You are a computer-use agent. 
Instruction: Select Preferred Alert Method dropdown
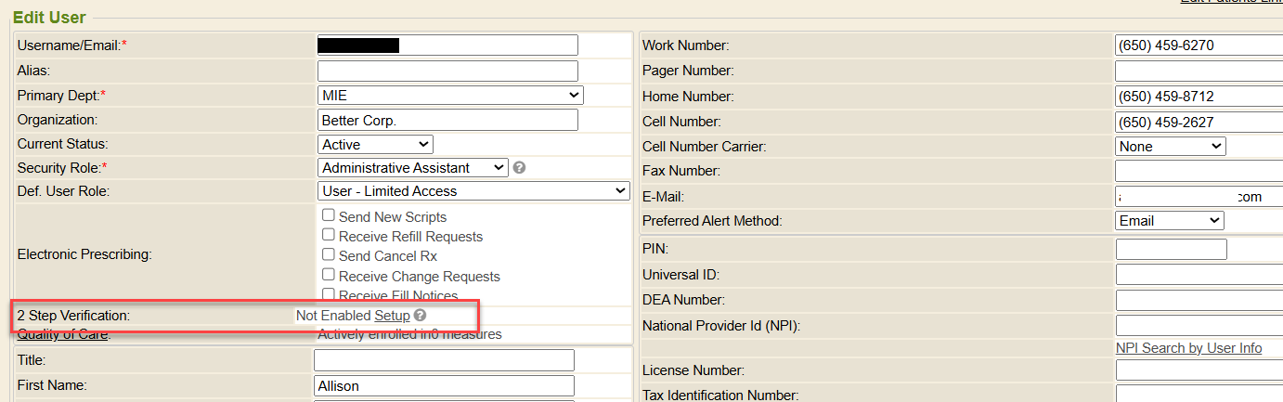(1169, 220)
